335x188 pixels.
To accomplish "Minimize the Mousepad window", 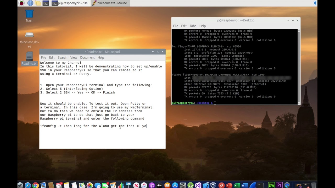I will click(x=153, y=52).
